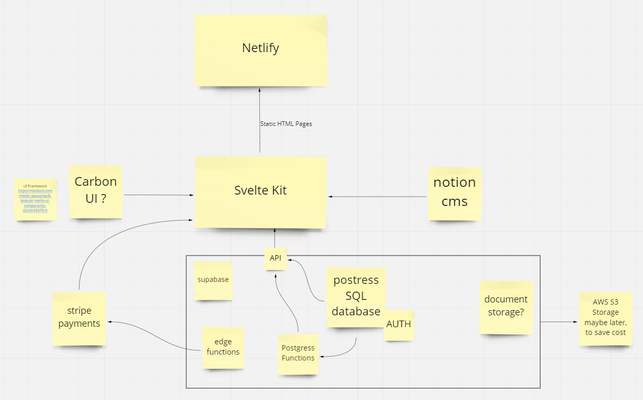Click the "Carbon UI ?" sticky note
Viewport: 643px width, 400px height.
point(96,191)
